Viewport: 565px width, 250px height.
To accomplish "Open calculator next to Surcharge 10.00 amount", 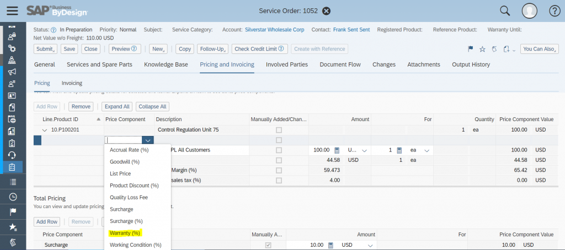I will click(331, 245).
